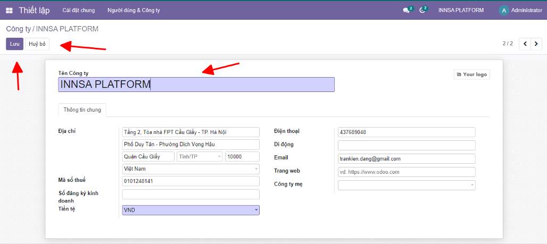Image resolution: width=547 pixels, height=244 pixels.
Task: Click the 10000 postal code field
Action: 242,157
